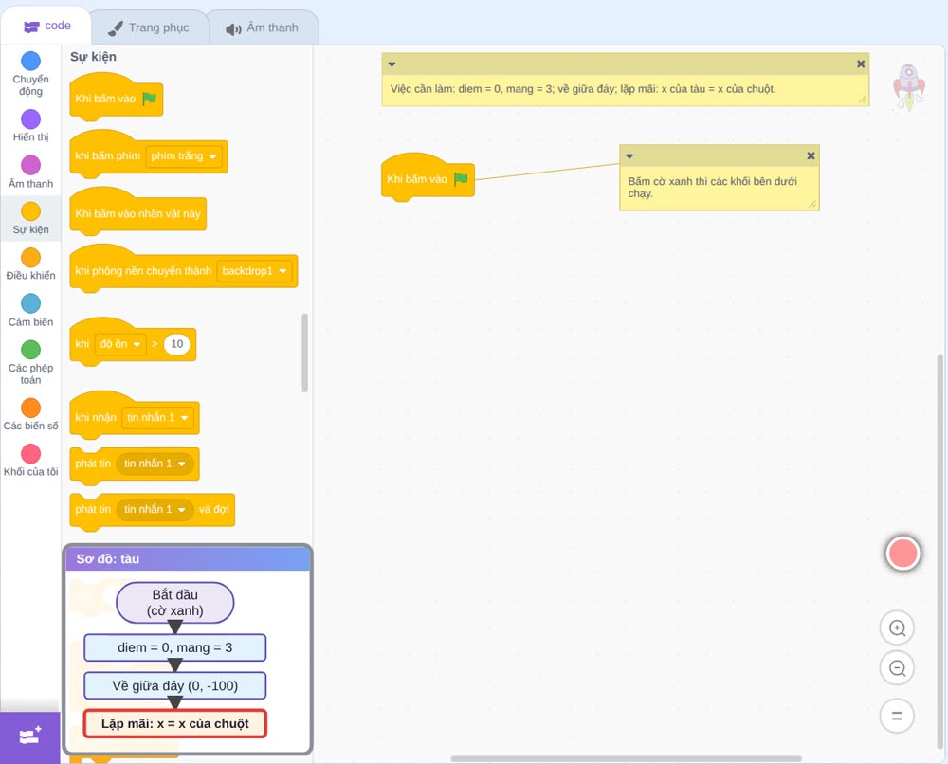
Task: Click the 'diem = 0, mang = 3' flowchart step
Action: pos(174,647)
